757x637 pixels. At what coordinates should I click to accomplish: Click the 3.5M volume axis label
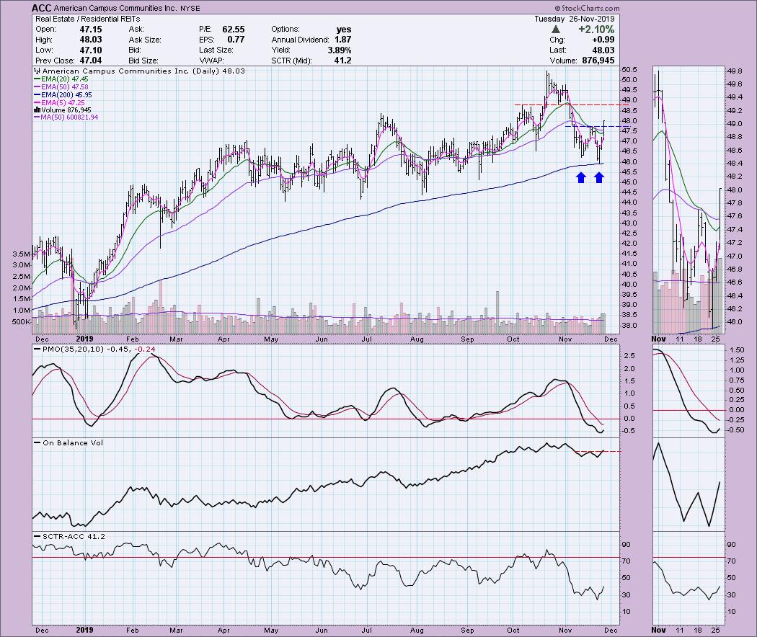point(21,254)
